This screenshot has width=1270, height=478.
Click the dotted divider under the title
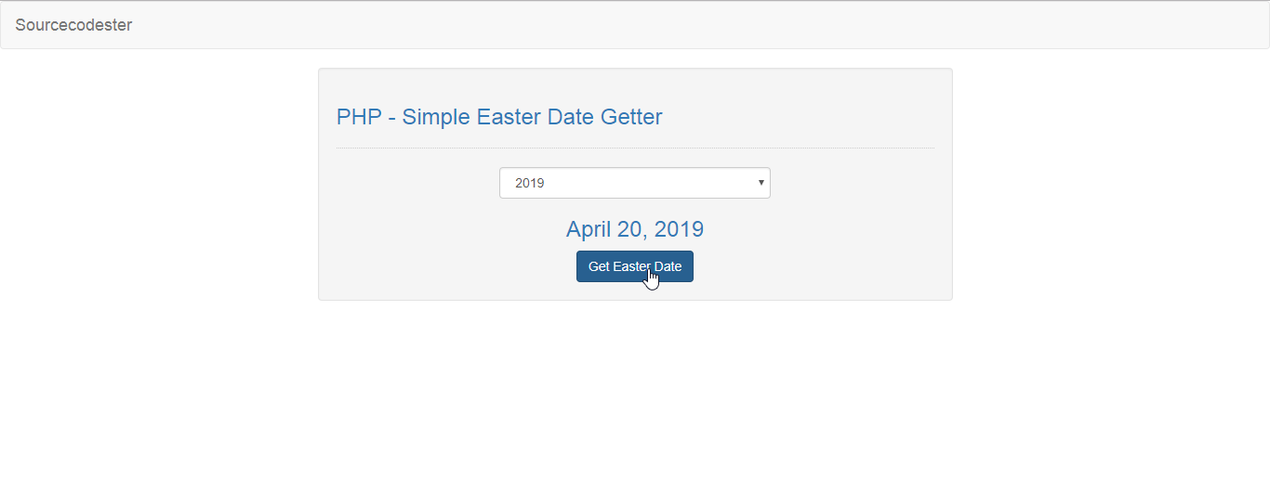click(635, 148)
